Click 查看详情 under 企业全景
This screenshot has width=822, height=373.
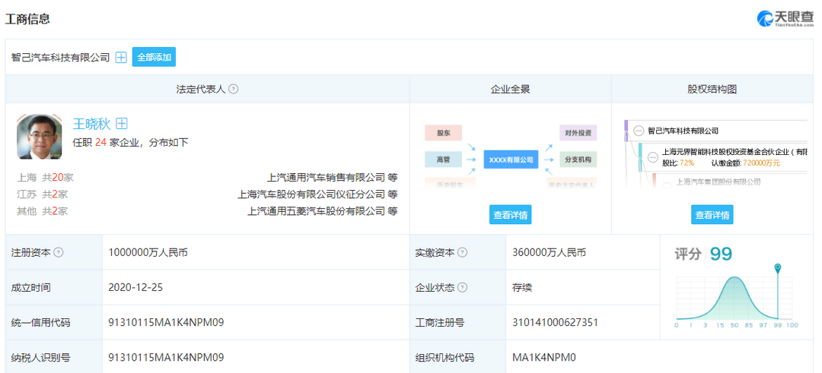pos(511,214)
